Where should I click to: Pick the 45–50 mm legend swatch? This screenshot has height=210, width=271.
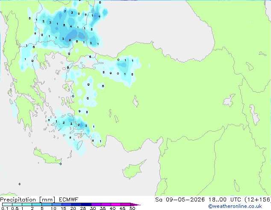tap(126, 204)
